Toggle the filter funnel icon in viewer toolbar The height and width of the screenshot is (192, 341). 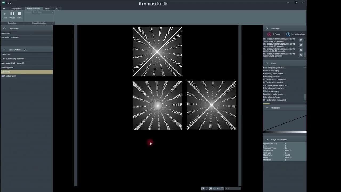pyautogui.click(x=206, y=189)
